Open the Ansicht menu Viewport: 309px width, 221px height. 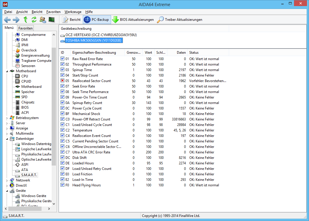[x=22, y=12]
